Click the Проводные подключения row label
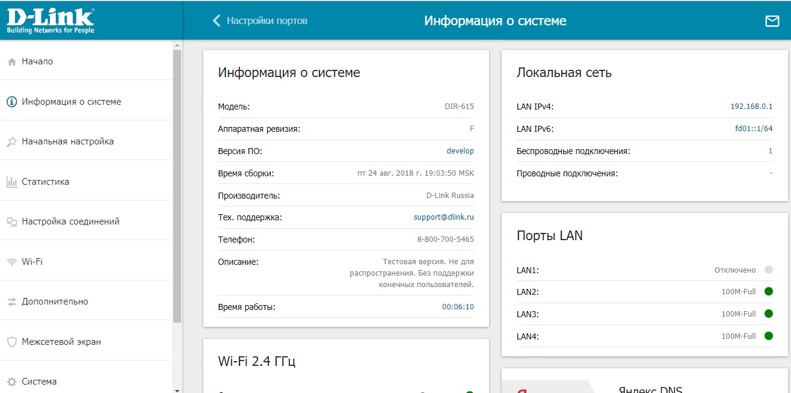 pyautogui.click(x=567, y=173)
